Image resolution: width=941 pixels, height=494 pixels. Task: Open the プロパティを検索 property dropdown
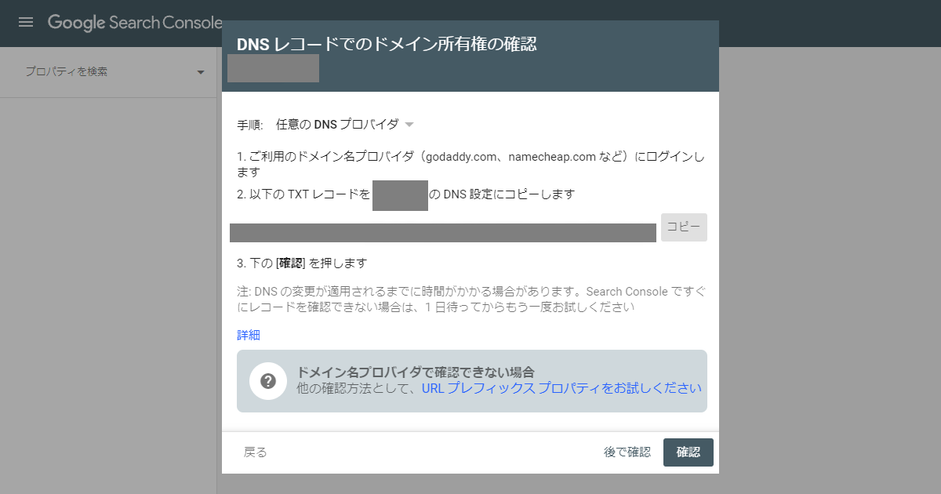[x=114, y=71]
